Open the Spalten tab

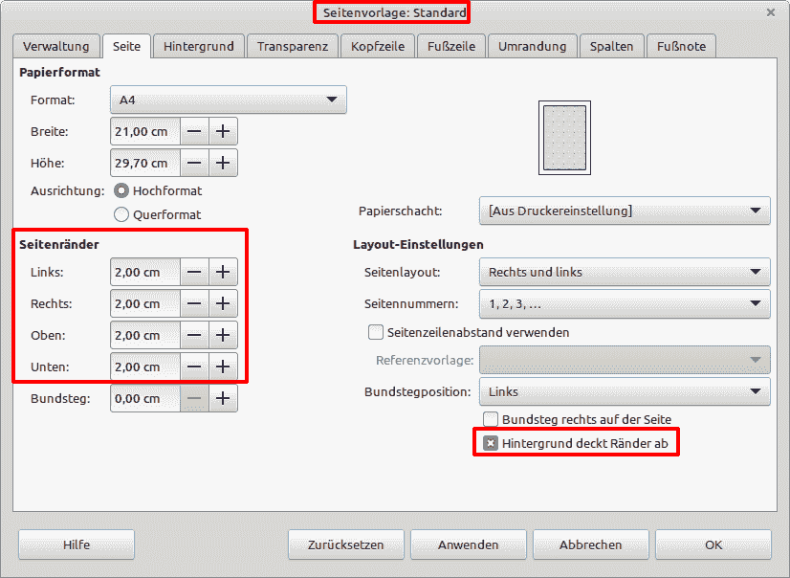(611, 45)
